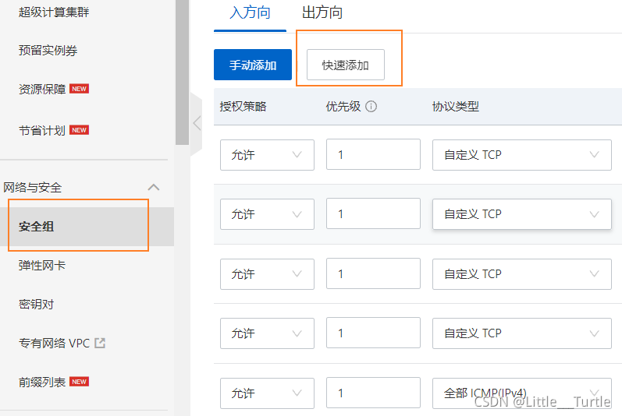Screen dimensions: 622x416
Task: Open 预留实例券 in the sidebar
Action: (x=48, y=51)
